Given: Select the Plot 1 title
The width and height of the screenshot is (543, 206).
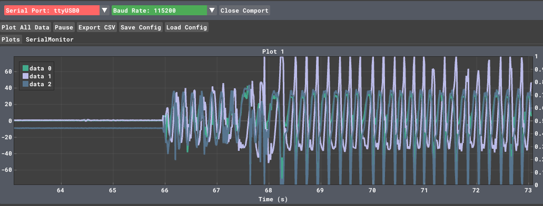Looking at the screenshot, I should pos(273,51).
